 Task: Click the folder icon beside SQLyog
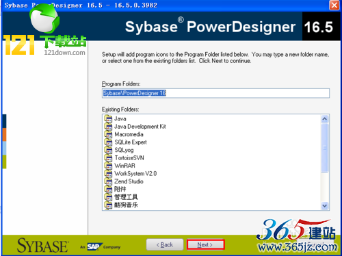click(x=108, y=150)
